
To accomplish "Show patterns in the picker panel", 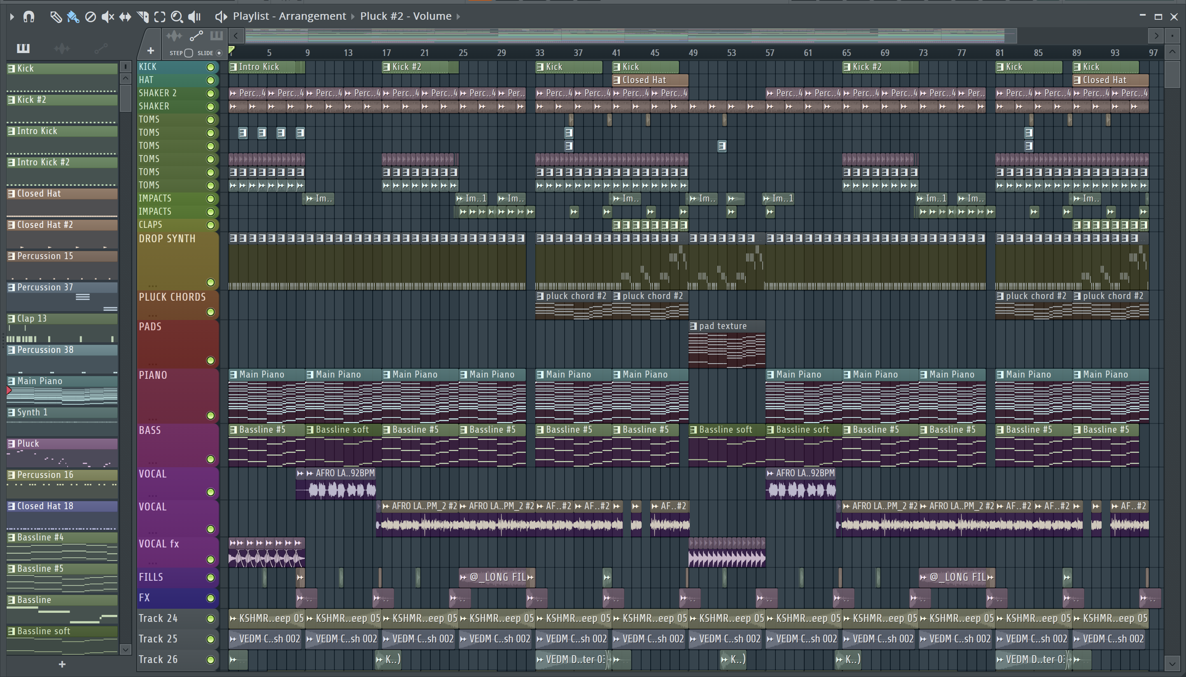I will tap(23, 48).
